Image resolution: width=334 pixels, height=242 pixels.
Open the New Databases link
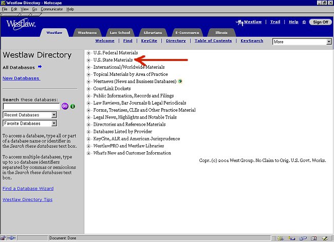(21, 78)
